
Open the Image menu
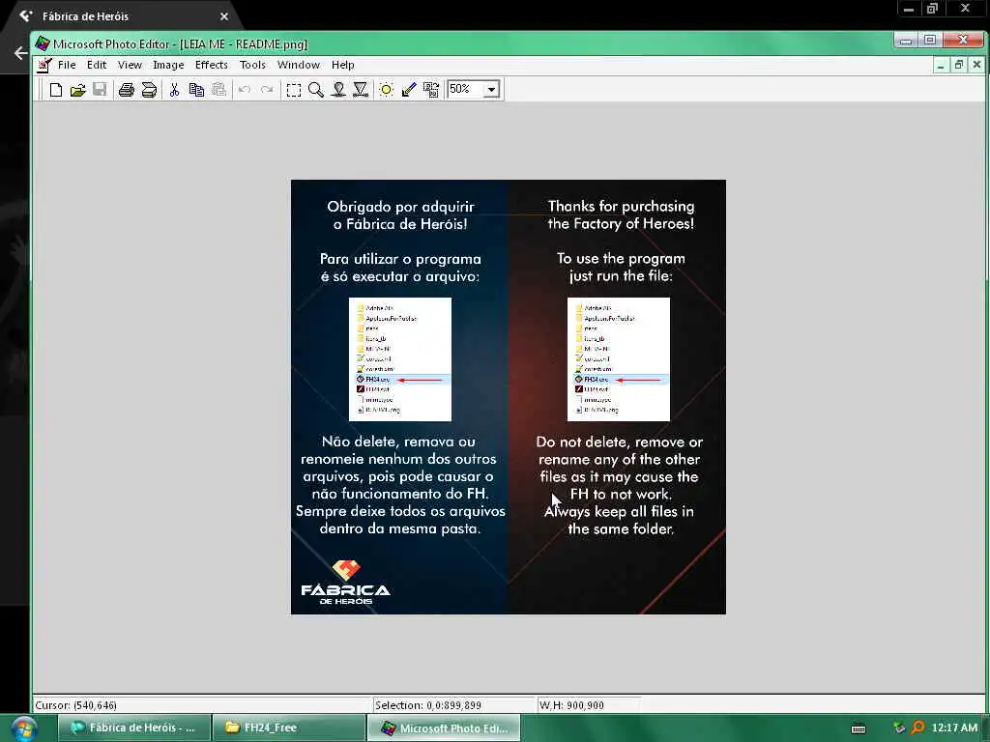168,65
